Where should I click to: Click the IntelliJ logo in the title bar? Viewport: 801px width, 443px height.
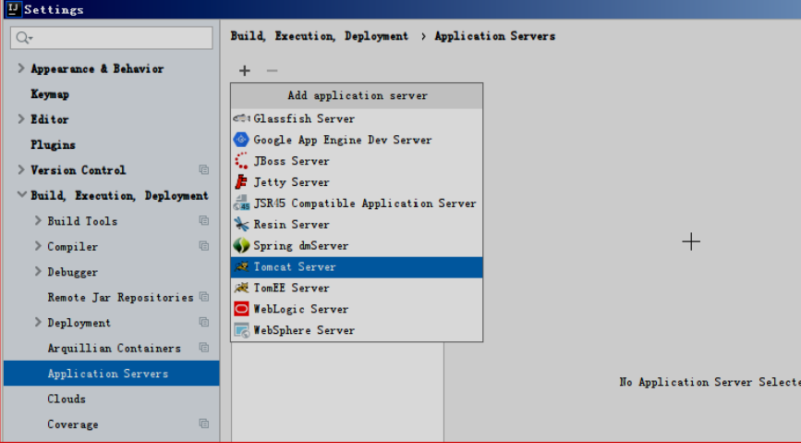13,8
